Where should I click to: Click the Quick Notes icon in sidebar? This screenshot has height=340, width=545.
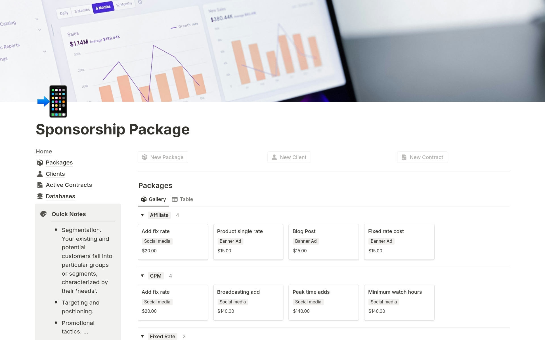(x=44, y=214)
